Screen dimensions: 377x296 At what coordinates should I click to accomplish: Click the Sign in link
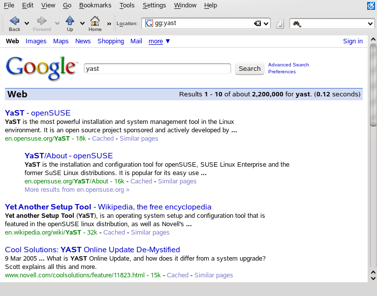[x=353, y=41]
